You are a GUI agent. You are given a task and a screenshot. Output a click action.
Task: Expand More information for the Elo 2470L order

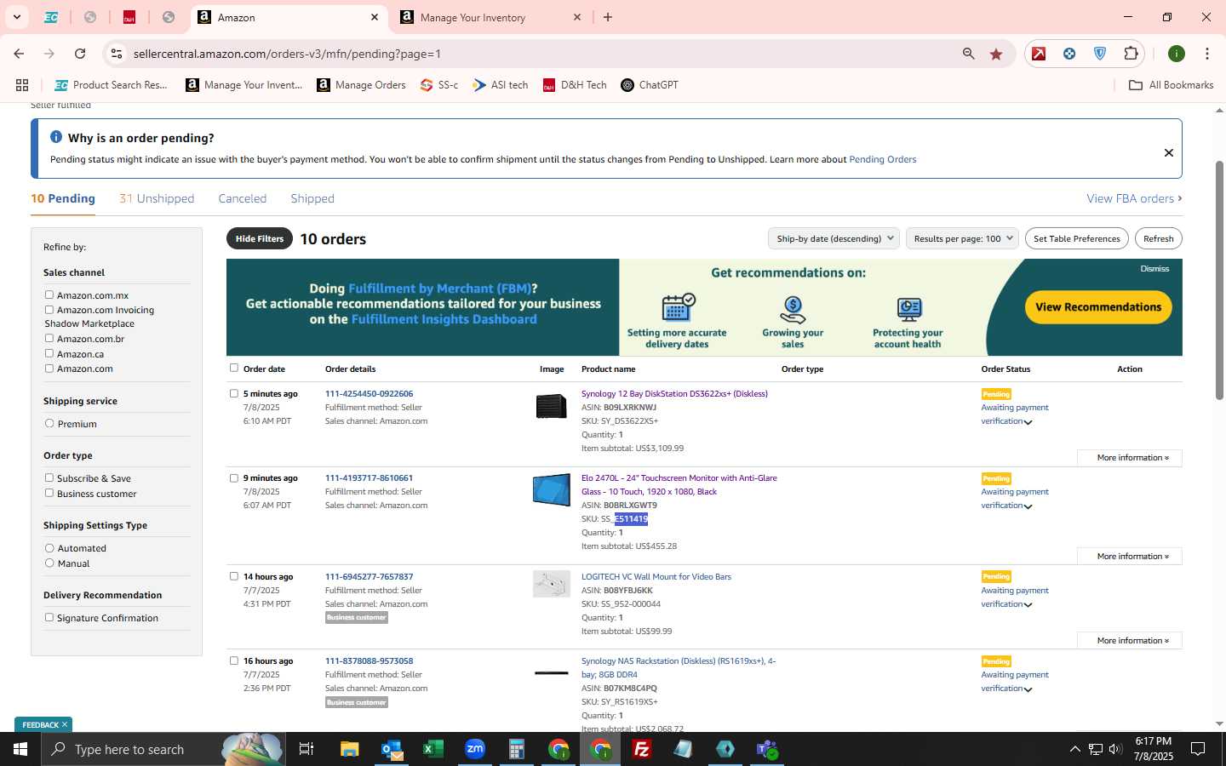click(1131, 557)
